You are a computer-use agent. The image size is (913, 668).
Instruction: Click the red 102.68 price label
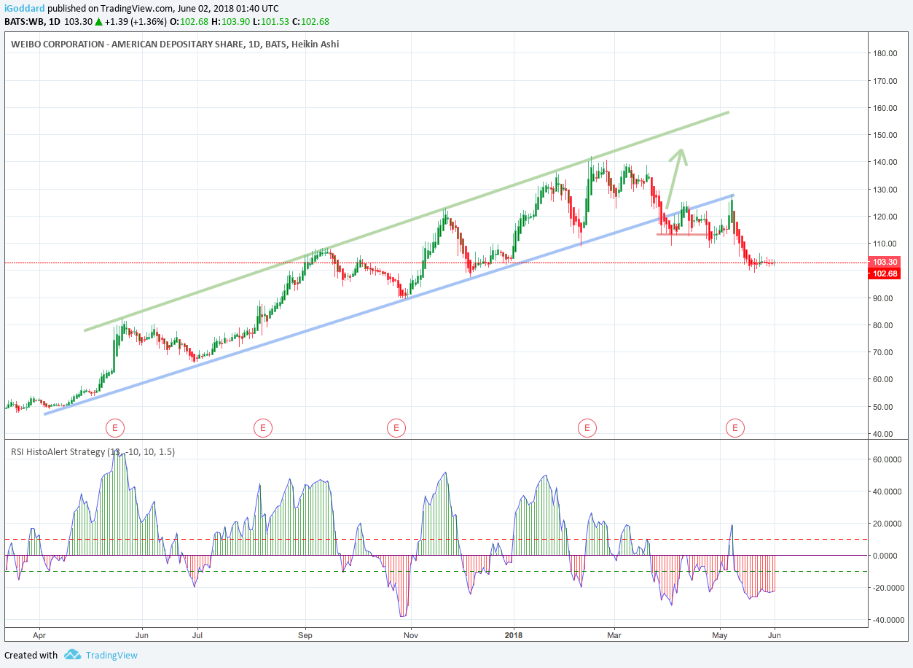click(885, 273)
